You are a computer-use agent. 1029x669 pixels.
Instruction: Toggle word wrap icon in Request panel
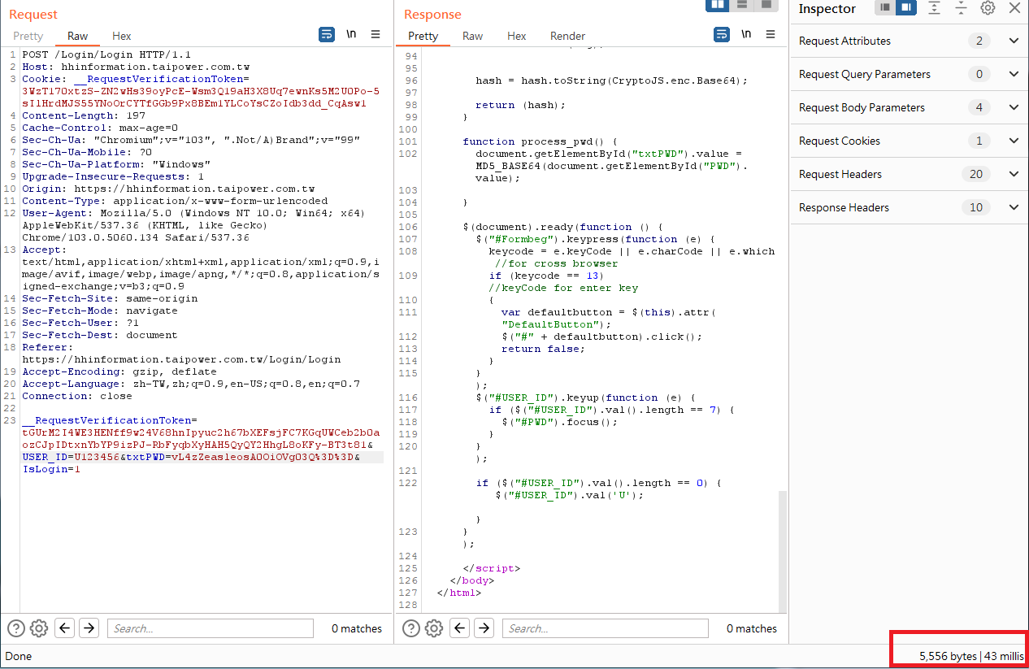point(327,34)
